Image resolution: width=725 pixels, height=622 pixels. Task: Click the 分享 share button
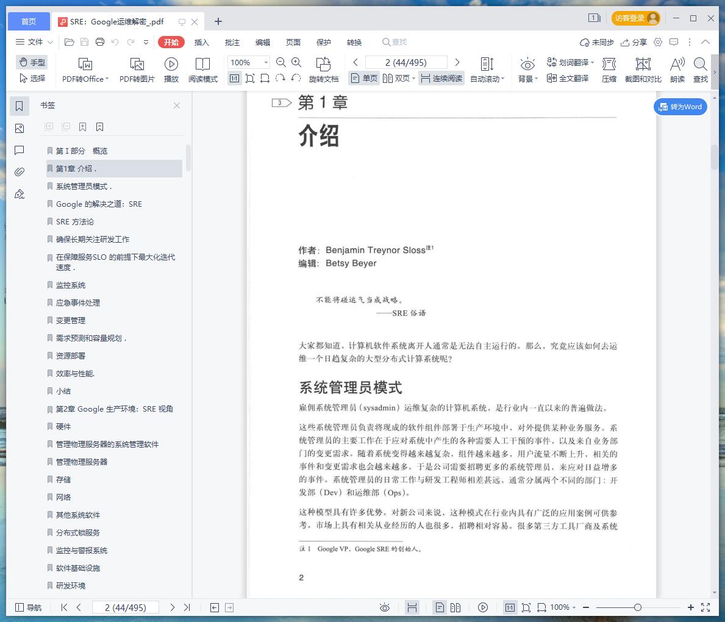[634, 42]
